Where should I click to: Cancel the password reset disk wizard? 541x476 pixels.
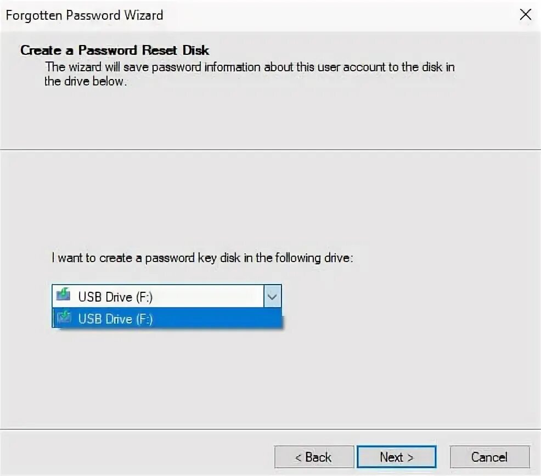pos(489,457)
